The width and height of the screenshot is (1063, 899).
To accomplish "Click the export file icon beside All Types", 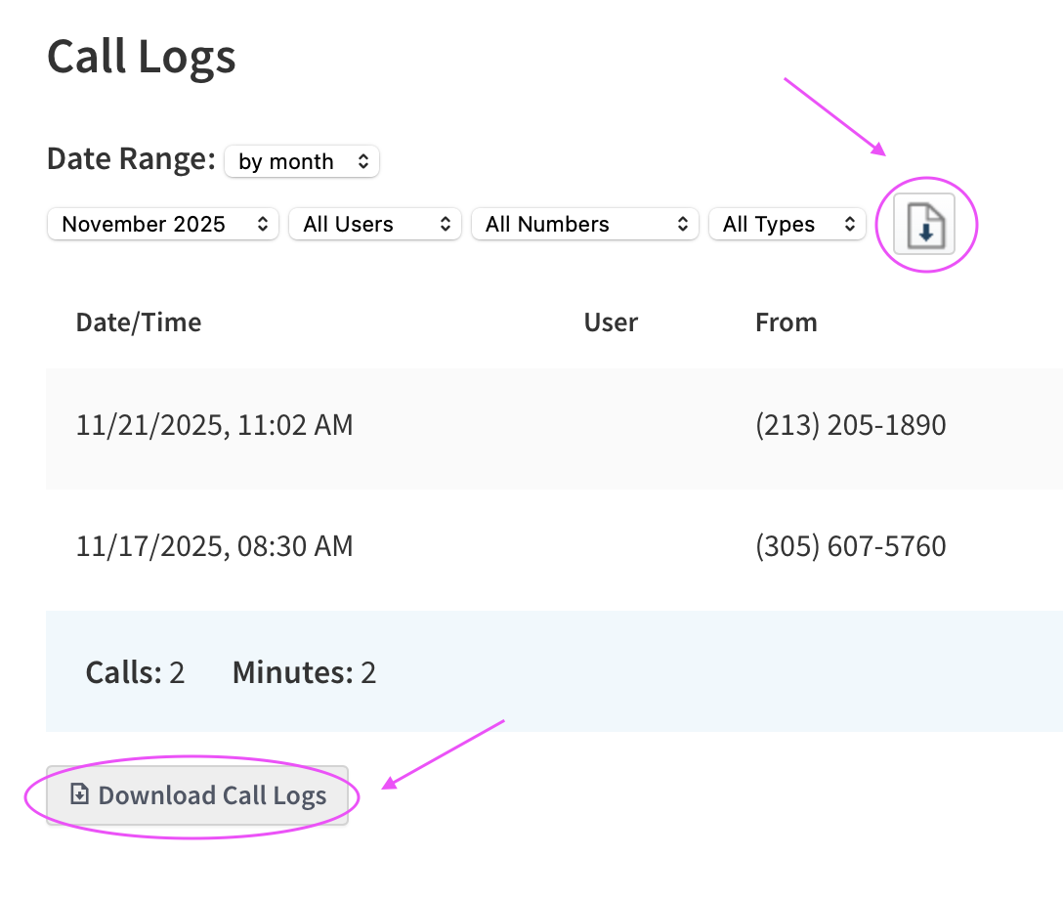I will click(x=924, y=225).
